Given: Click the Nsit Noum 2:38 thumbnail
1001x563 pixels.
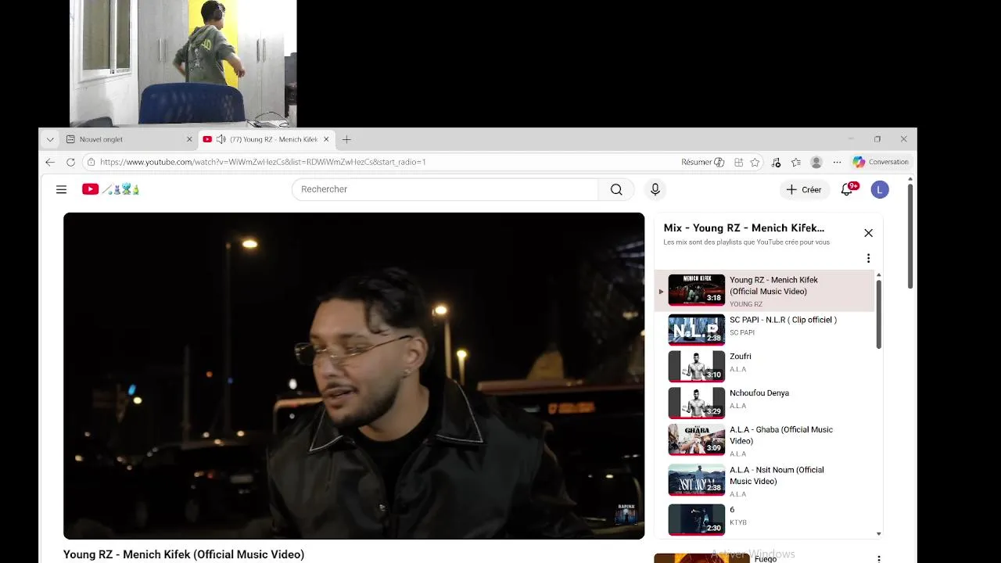Looking at the screenshot, I should coord(696,480).
